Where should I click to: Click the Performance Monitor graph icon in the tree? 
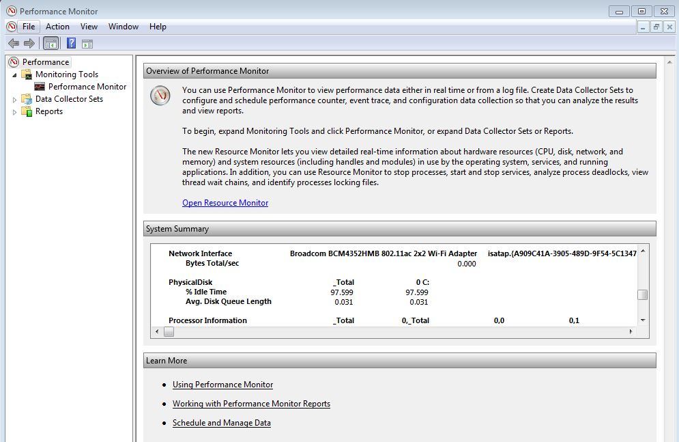pos(40,87)
